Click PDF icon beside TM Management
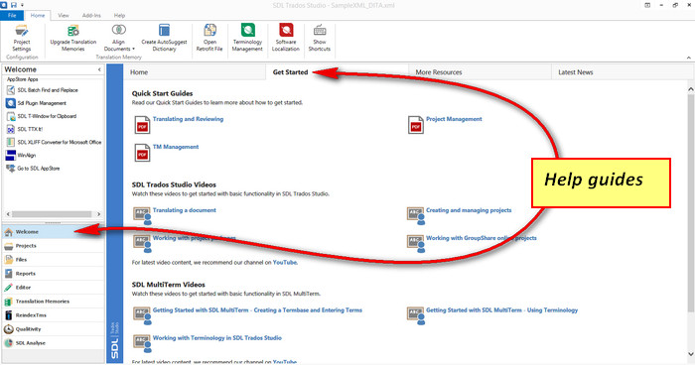The height and width of the screenshot is (365, 695). click(142, 153)
